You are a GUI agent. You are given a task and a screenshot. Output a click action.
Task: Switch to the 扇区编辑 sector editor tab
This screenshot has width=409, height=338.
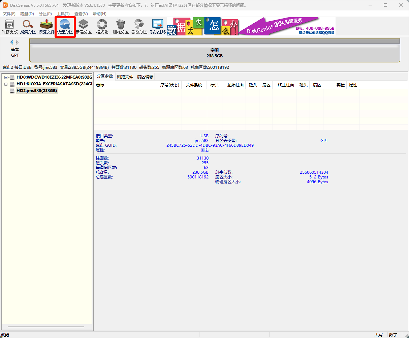tap(145, 77)
